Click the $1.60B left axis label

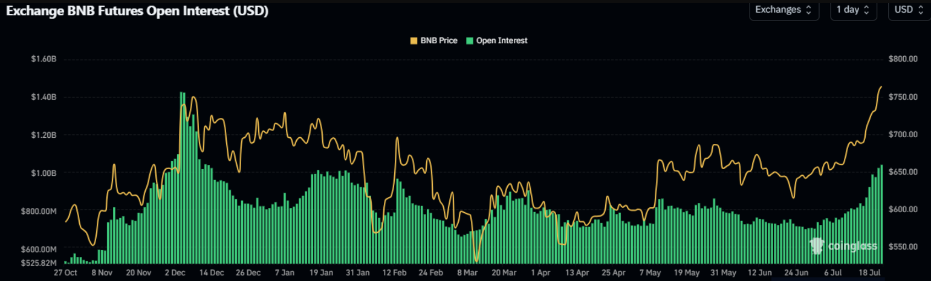click(44, 59)
